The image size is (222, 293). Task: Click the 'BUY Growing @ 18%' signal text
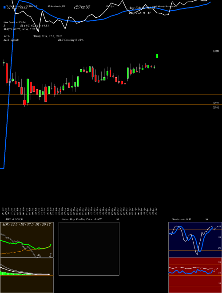(71, 40)
